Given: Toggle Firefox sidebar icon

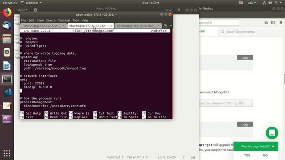Looking at the screenshot, I should coord(273,23).
